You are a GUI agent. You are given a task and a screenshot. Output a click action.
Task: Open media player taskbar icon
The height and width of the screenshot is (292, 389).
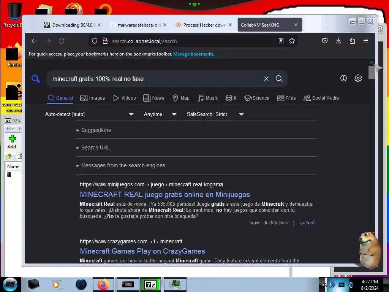pyautogui.click(x=56, y=284)
